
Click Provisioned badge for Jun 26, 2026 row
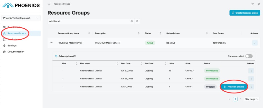coord(212,79)
